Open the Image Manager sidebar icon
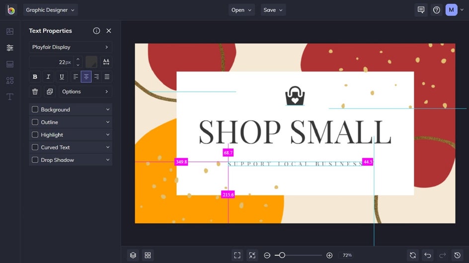Viewport: 469px width, 263px height. pos(10,31)
